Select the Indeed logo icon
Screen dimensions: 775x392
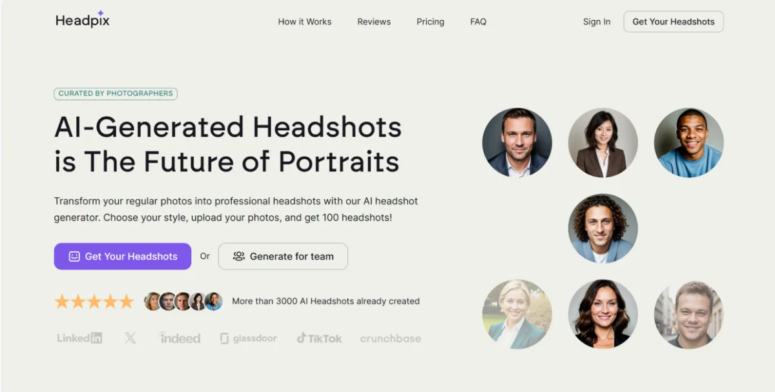tap(179, 337)
